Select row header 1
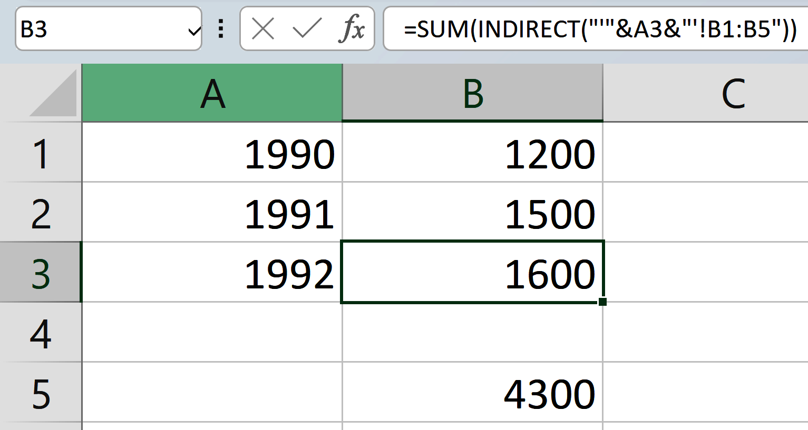 point(41,153)
